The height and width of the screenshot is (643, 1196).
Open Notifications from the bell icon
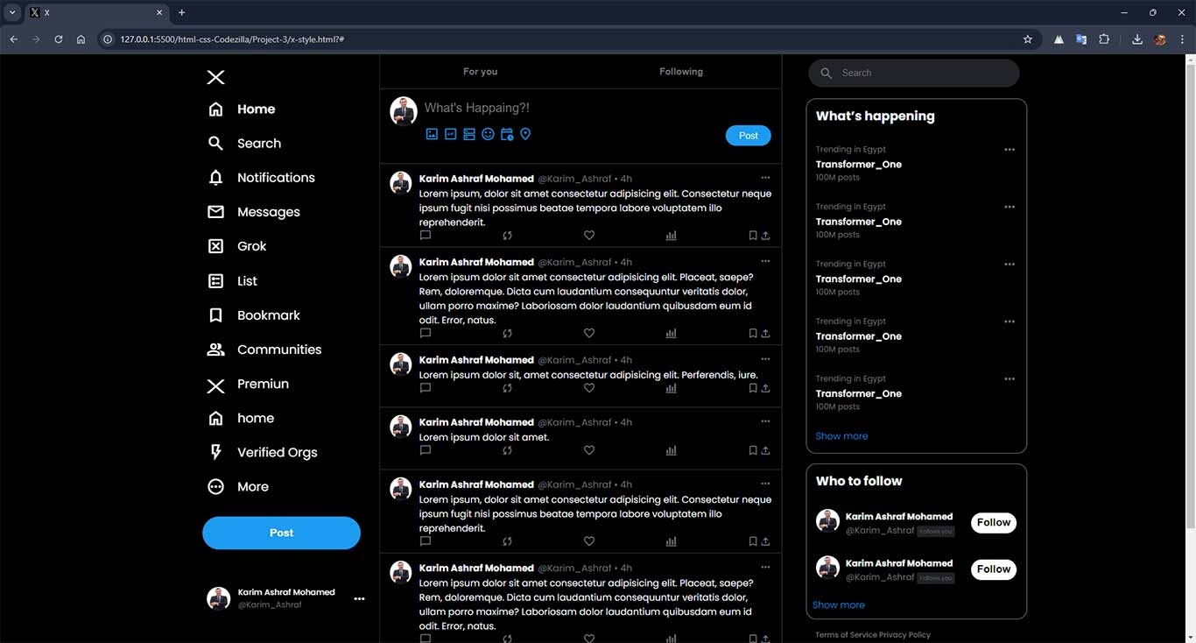[x=215, y=178]
